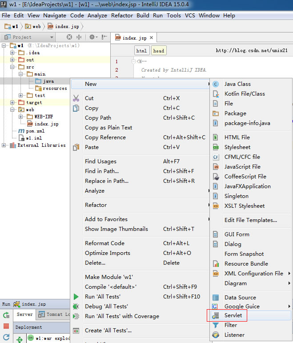
Task: Open Project panel settings gear
Action: pos(93,37)
